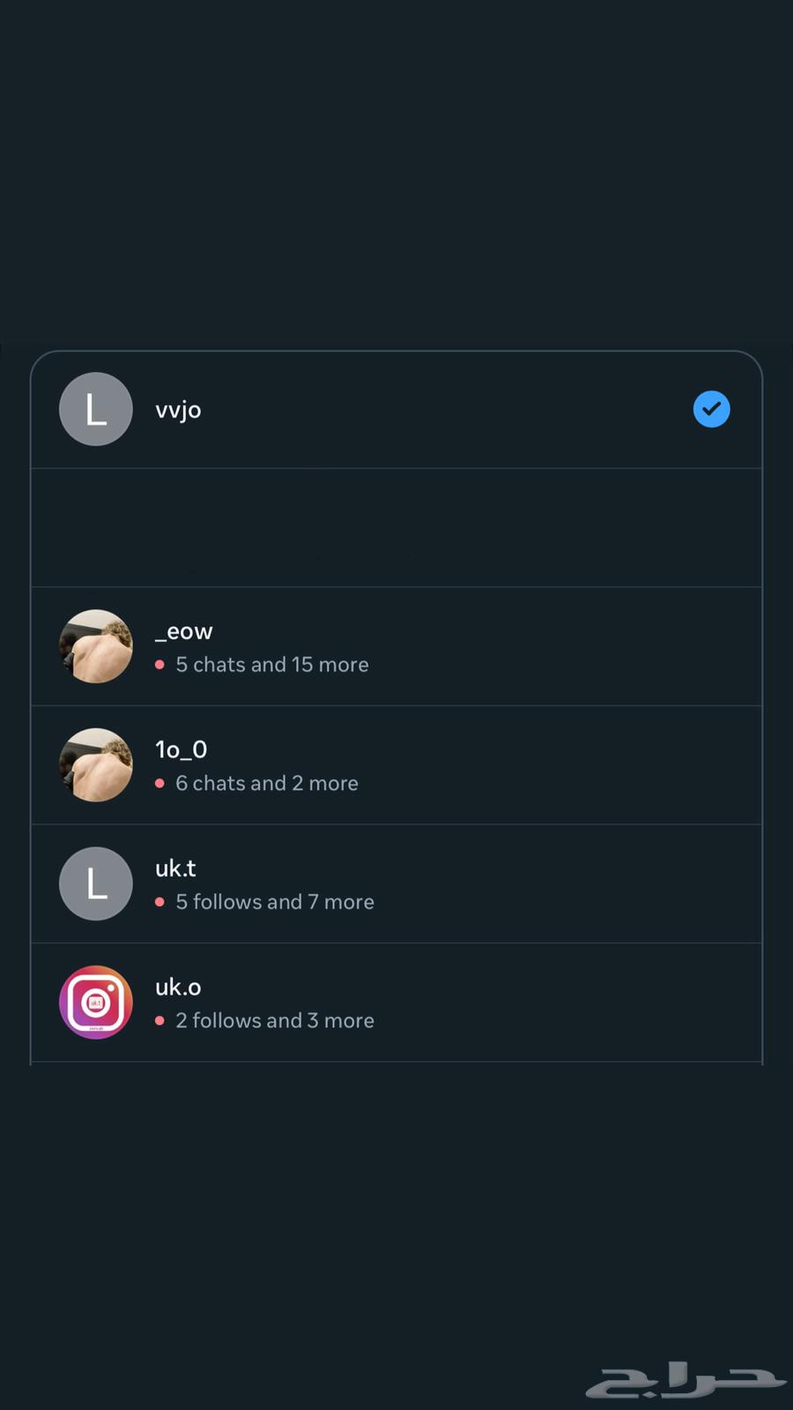Click the uk.t gray L avatar
This screenshot has height=1410, width=793.
pyautogui.click(x=96, y=884)
